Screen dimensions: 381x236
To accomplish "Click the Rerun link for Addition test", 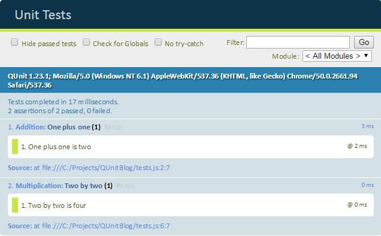I will tap(113, 127).
